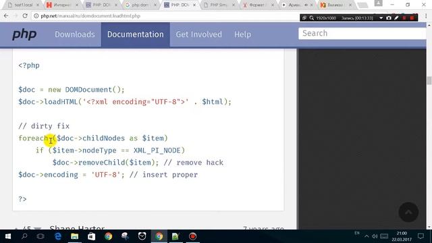This screenshot has width=432, height=243.
Task: Switch to the Habr tab with red H icon
Action: point(62,5)
